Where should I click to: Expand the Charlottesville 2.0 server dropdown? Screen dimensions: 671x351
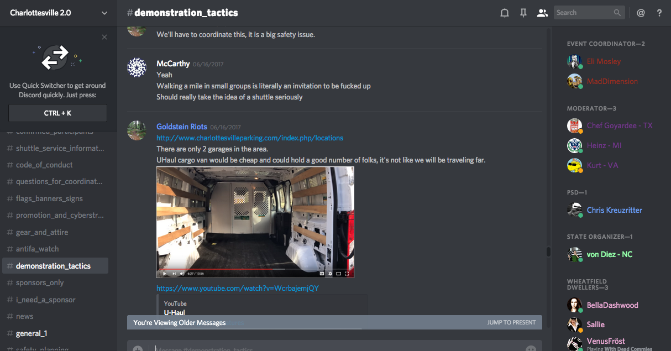pos(104,13)
